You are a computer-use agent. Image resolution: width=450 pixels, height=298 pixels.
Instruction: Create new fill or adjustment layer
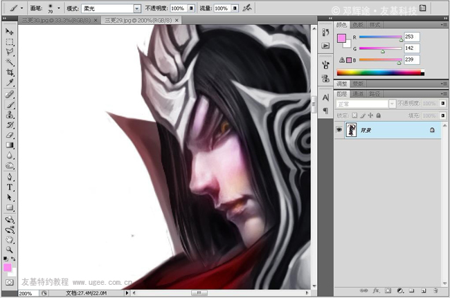(400, 290)
